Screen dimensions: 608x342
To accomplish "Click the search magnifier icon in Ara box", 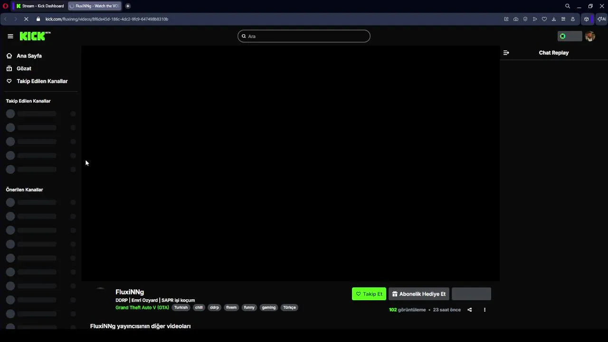I will 244,36.
